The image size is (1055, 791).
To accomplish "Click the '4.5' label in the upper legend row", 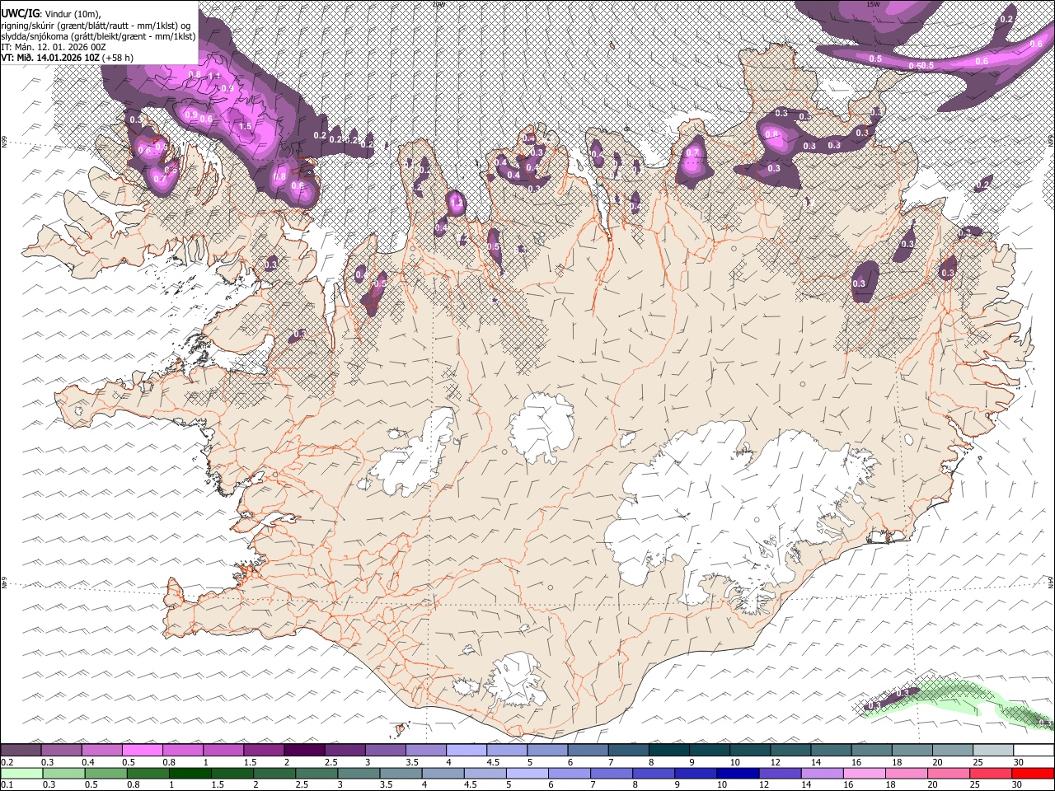I will coord(493,762).
